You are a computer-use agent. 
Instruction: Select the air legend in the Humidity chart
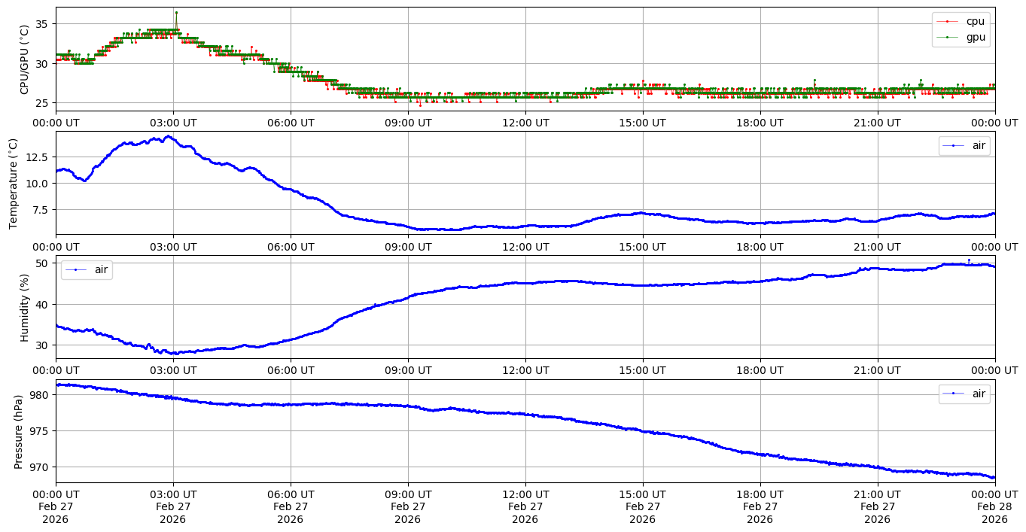click(x=87, y=269)
